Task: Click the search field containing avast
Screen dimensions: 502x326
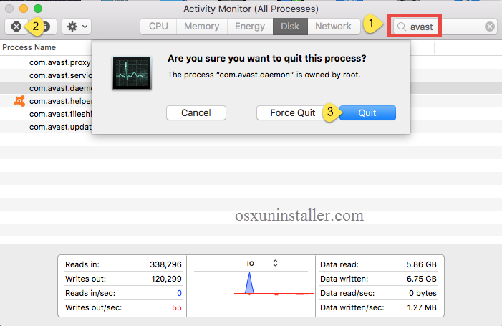Action: coord(444,27)
